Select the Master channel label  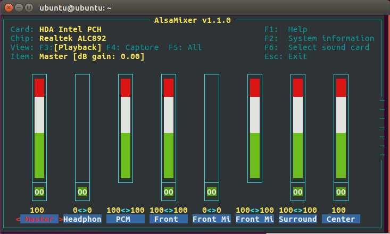coord(39,219)
